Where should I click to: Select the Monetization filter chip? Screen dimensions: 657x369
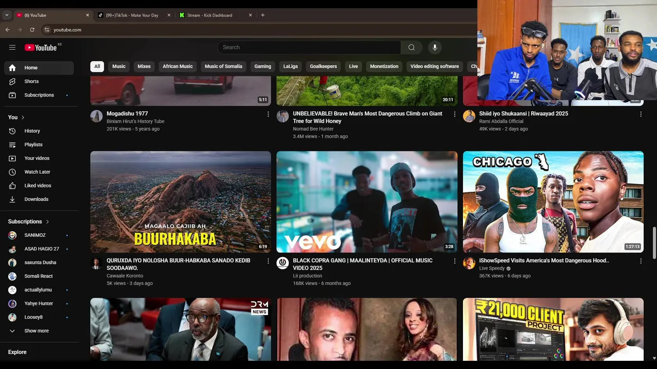point(384,66)
